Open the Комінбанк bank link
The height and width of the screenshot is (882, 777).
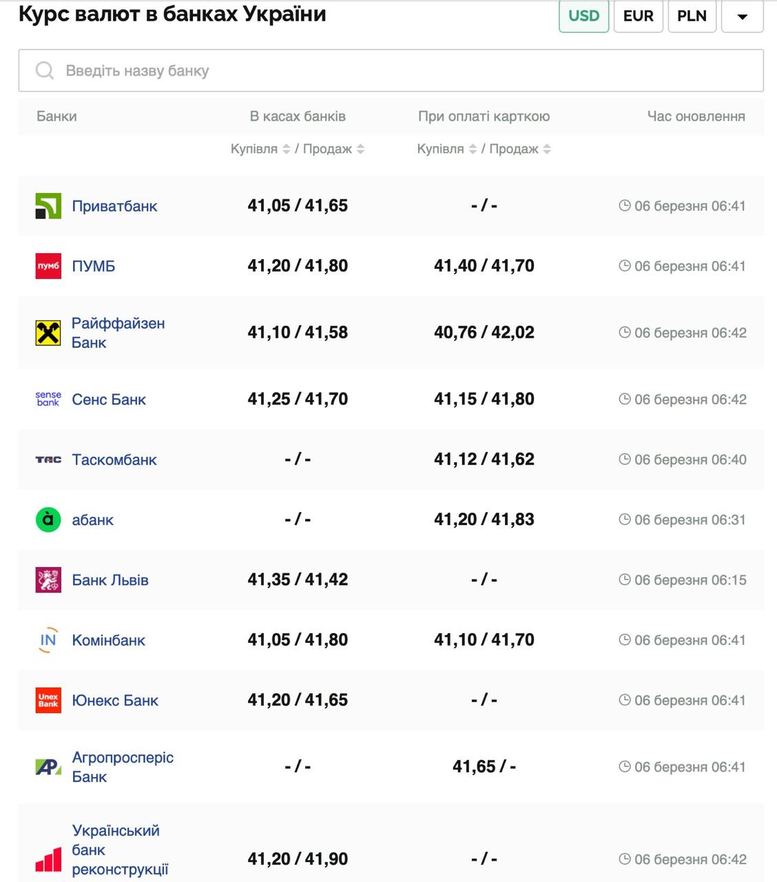pyautogui.click(x=109, y=640)
